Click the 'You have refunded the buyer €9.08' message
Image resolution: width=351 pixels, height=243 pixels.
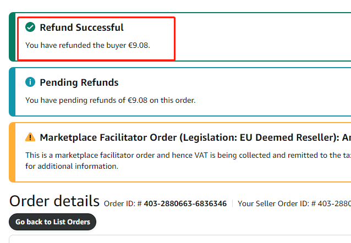(x=88, y=45)
